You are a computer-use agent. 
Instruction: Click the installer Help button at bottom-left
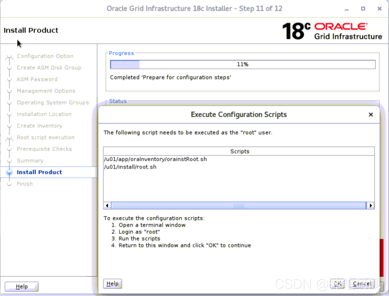point(21,286)
